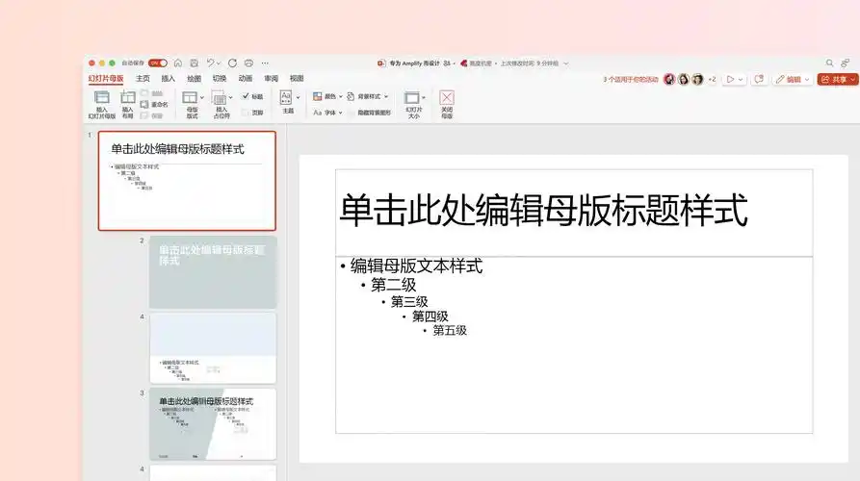860x481 pixels.
Task: Check the 页脚 checkbox
Action: point(246,113)
